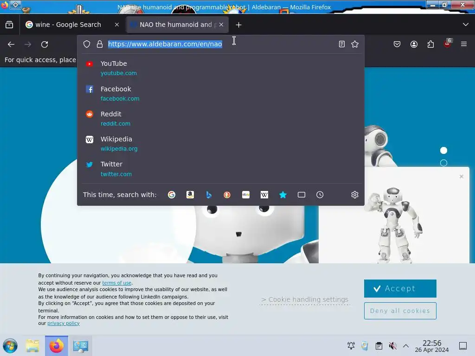This screenshot has width=475, height=356.
Task: Open clipboard tray icon
Action: click(379, 346)
